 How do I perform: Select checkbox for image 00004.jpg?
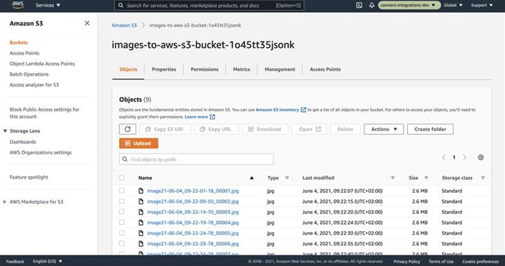tap(121, 222)
